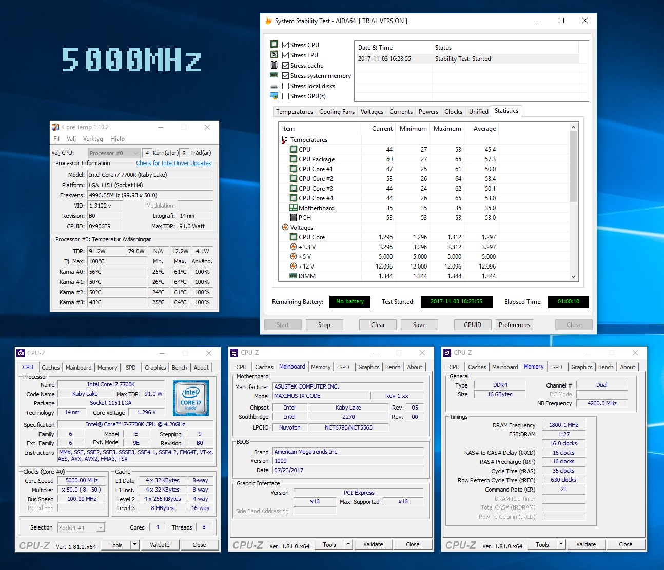Screen dimensions: 664x570
Task: Click the Clear button in AIDA64
Action: [378, 325]
